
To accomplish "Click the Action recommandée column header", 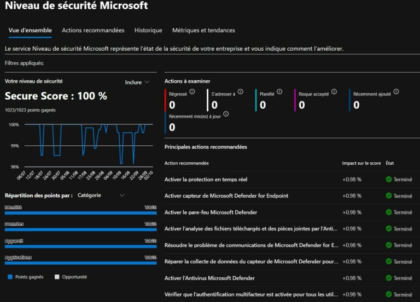I will (186, 163).
